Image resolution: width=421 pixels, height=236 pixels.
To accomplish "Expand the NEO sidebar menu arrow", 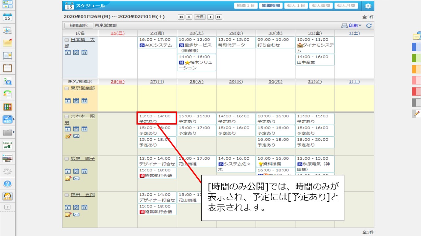I will coord(14,120).
